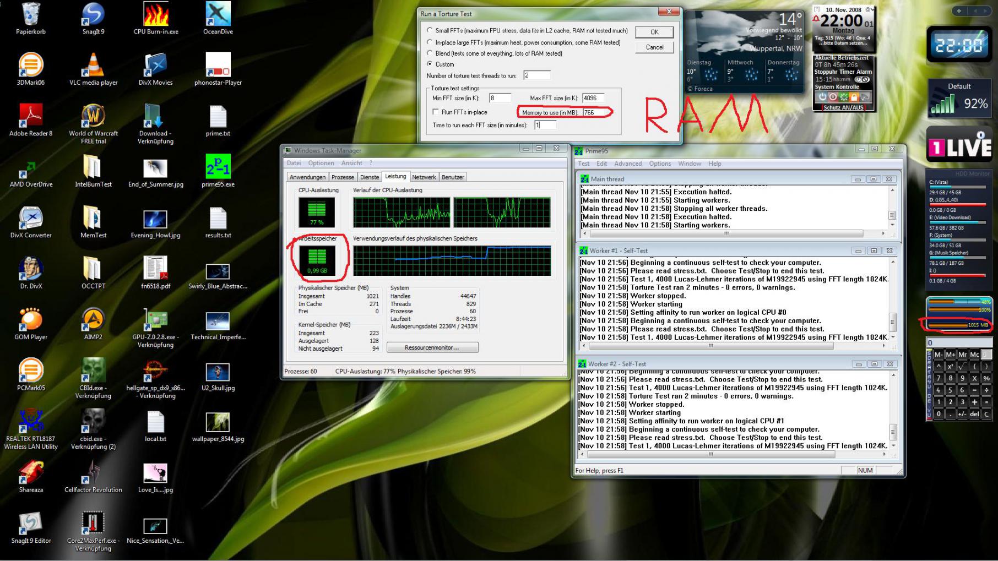Open the GPU-Z shortcut icon
The height and width of the screenshot is (561, 998).
click(155, 319)
